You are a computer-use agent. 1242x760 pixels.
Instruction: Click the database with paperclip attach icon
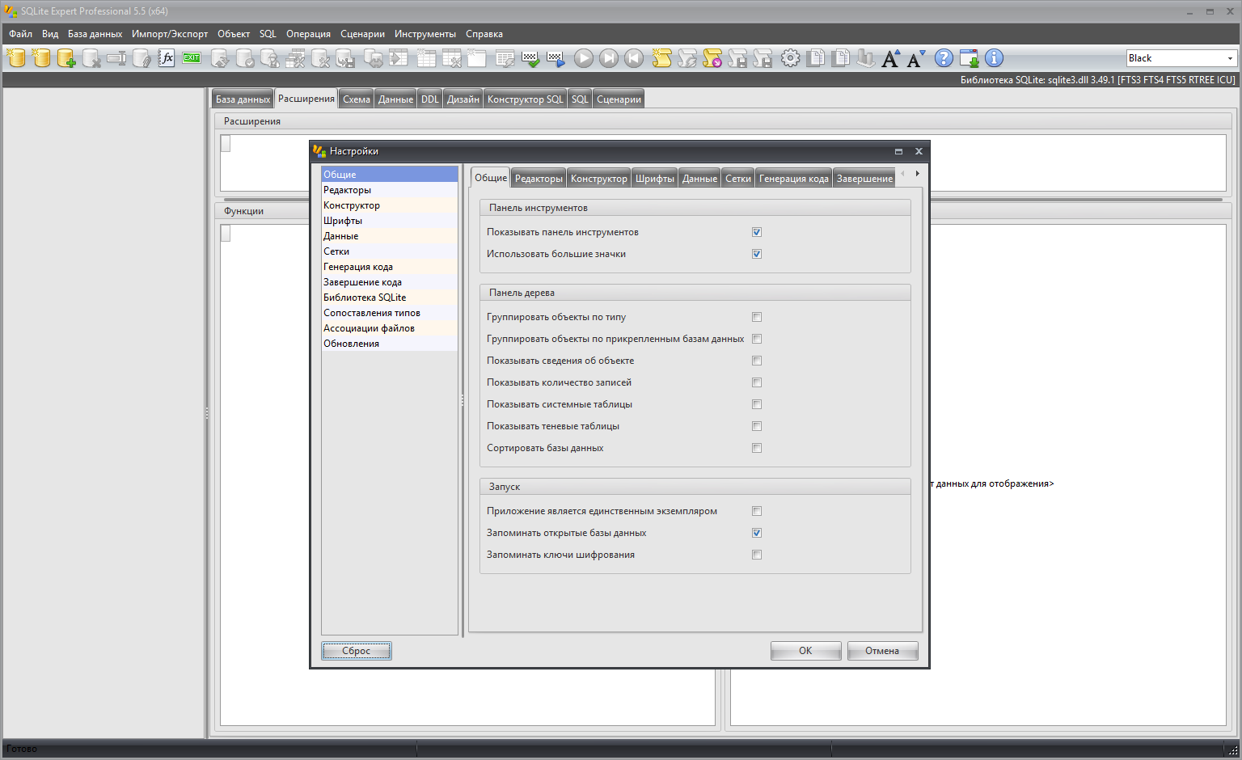(142, 58)
